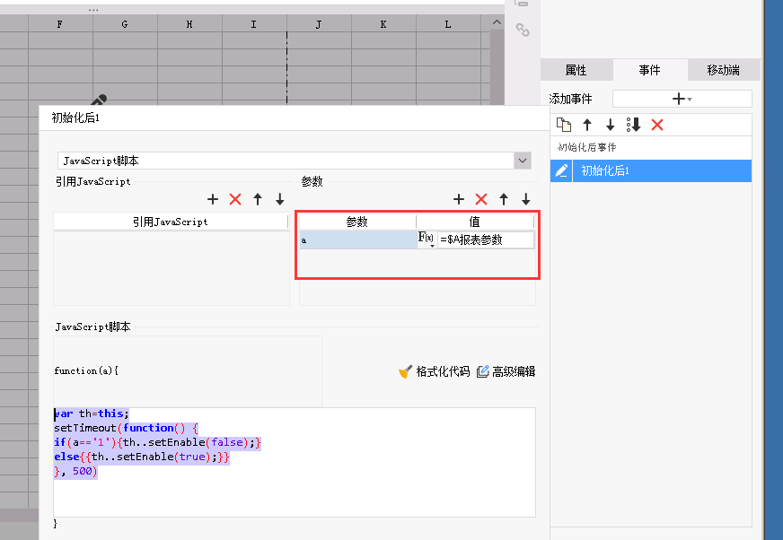Move the parameter row down
783x540 pixels.
[526, 199]
